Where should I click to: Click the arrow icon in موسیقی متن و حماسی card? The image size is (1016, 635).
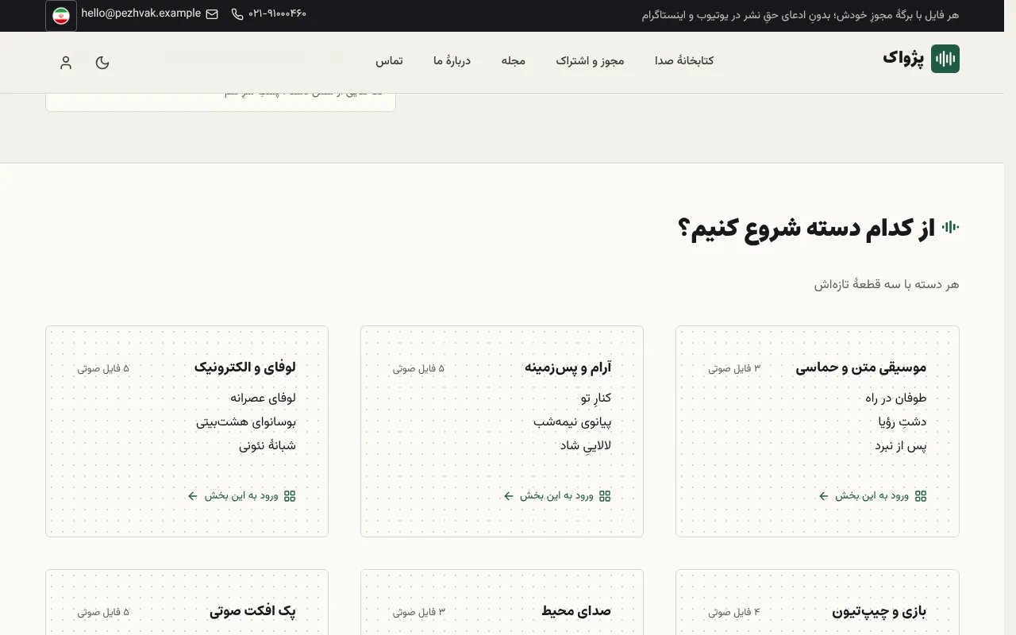click(824, 496)
